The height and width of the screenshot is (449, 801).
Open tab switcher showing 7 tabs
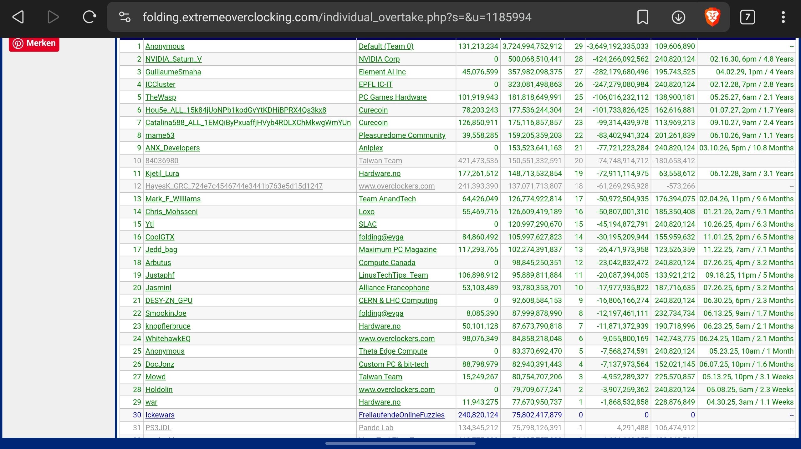tap(747, 17)
